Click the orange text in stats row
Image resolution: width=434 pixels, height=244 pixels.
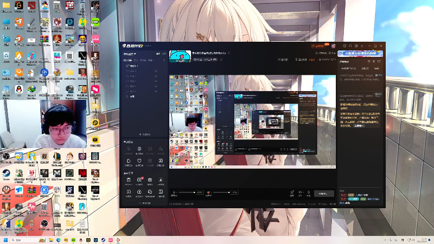tap(312, 60)
